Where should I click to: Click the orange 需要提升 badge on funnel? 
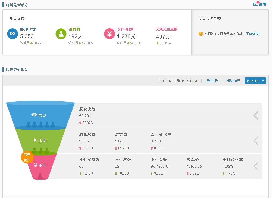click(x=27, y=157)
